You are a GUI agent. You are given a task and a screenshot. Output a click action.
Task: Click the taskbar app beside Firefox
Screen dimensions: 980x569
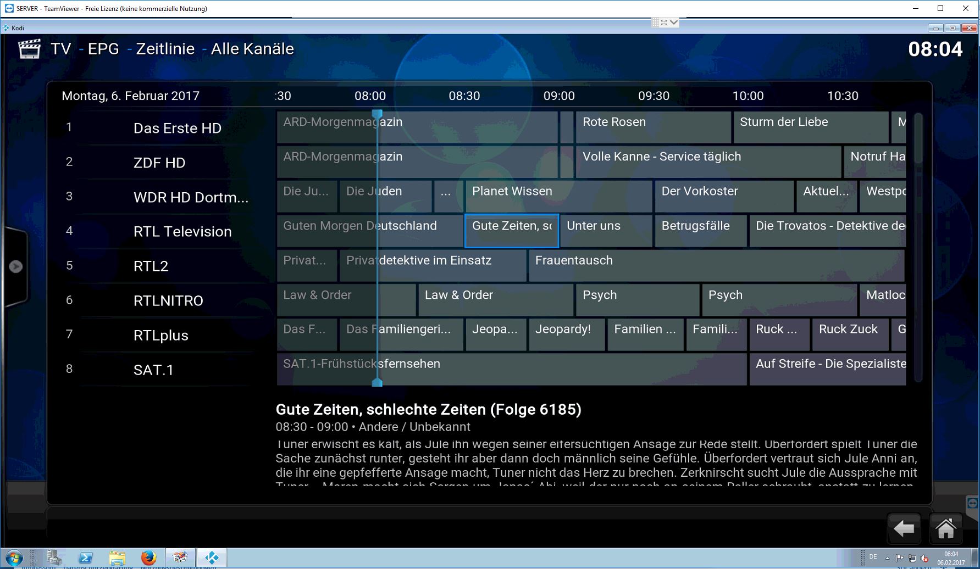click(180, 558)
